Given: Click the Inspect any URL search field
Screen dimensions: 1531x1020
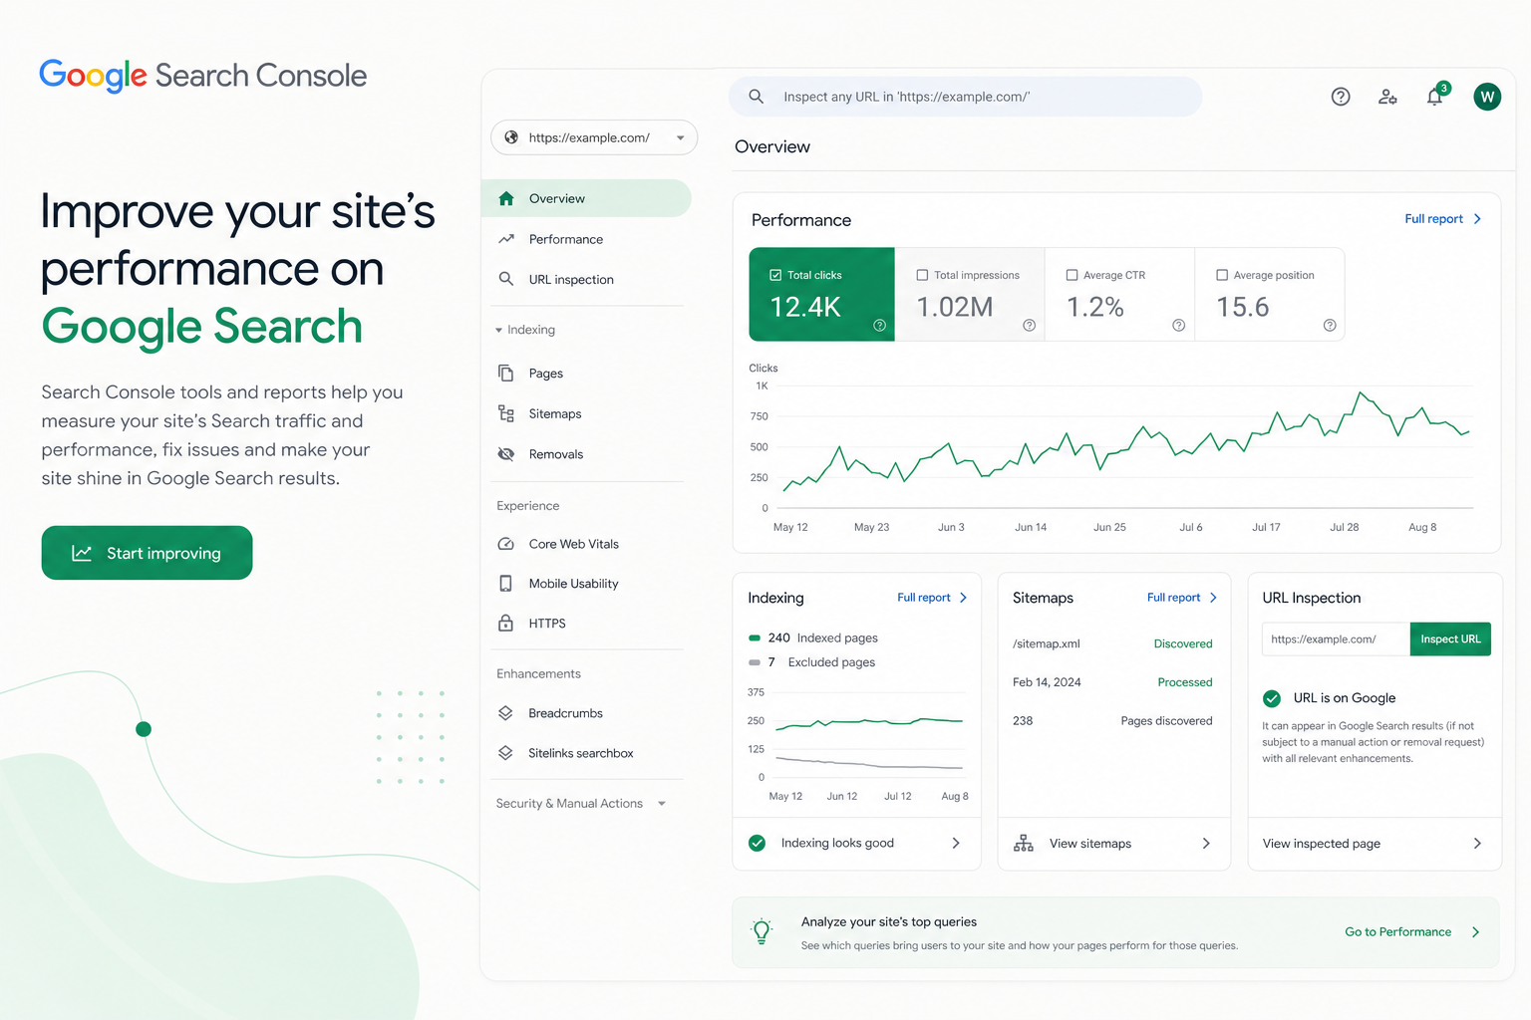Looking at the screenshot, I should 966,97.
